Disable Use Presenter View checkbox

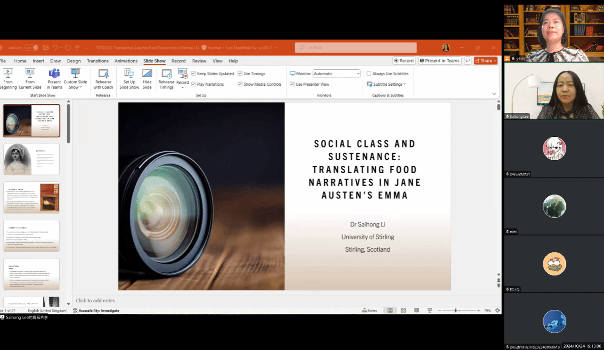click(292, 84)
